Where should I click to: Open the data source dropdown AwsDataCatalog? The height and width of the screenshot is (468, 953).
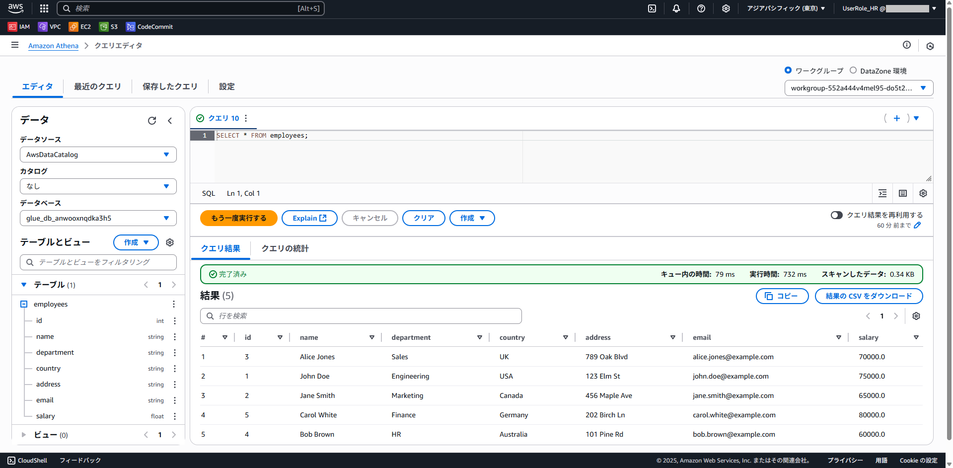point(98,155)
